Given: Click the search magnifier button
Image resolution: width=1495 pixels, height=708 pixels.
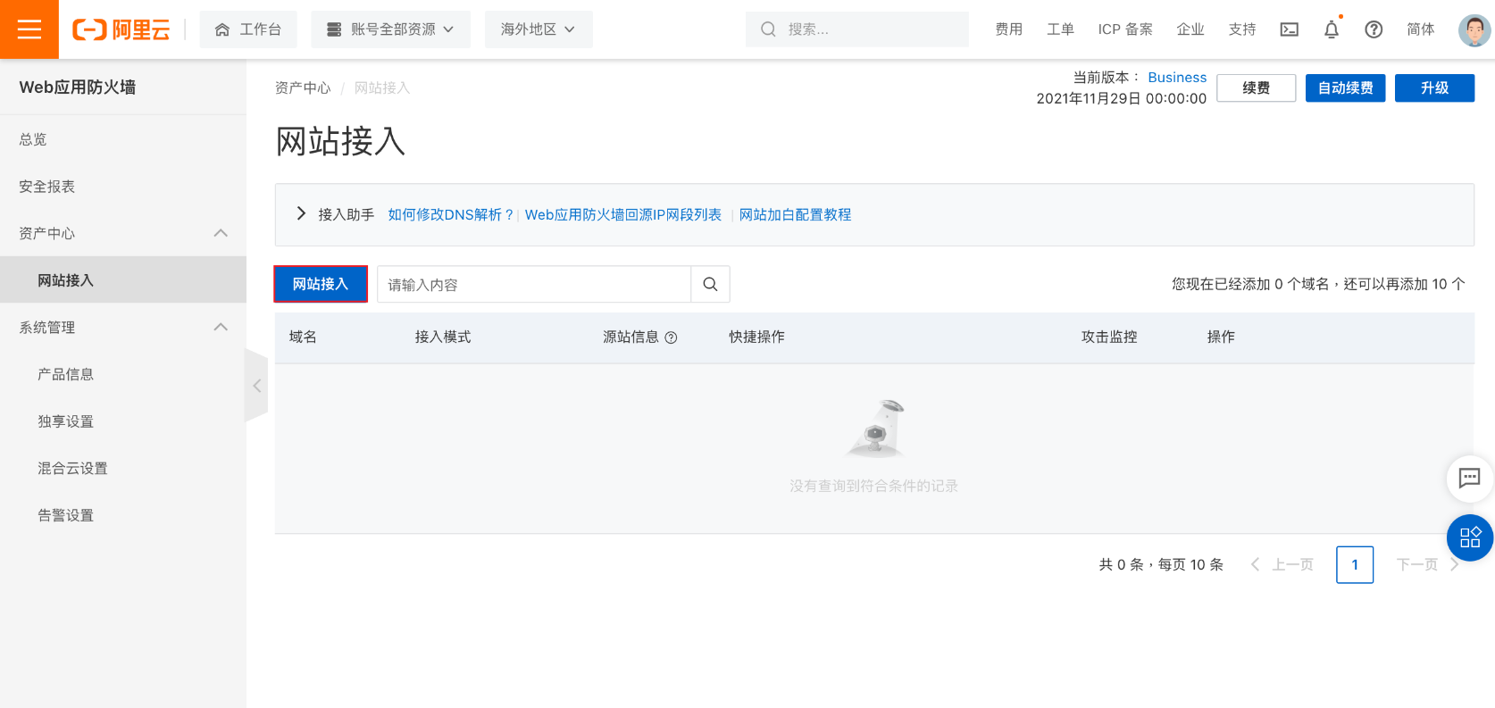Looking at the screenshot, I should click(x=710, y=285).
